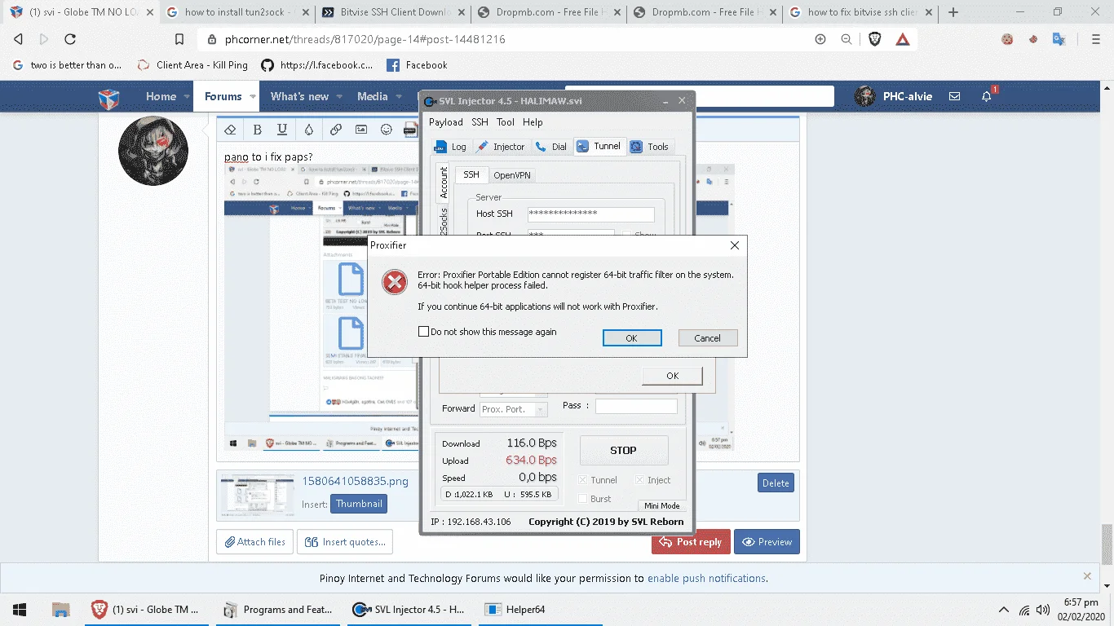Click the Insert quotes button
The width and height of the screenshot is (1114, 626).
coord(345,542)
